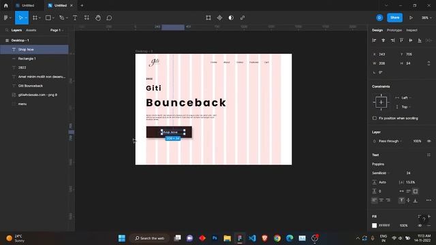Viewport: 436px width, 245px height.
Task: Open the zoom level 36% dropdown
Action: [x=426, y=18]
